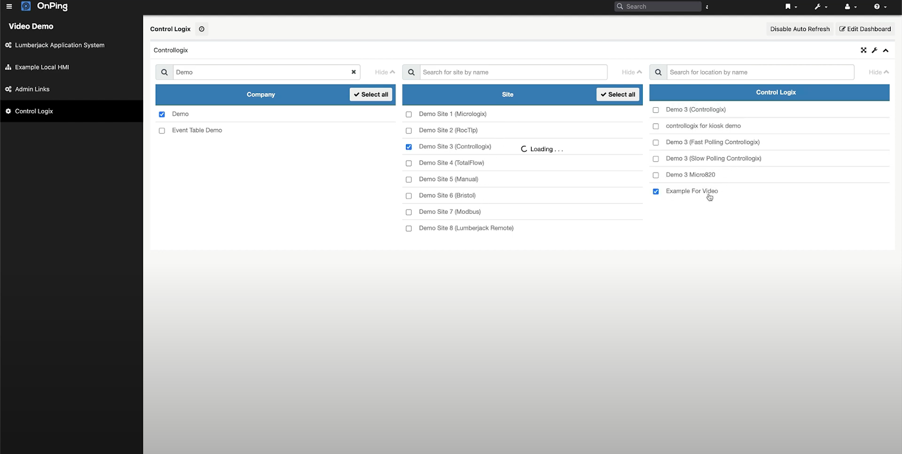
Task: Check Demo Site 6 (Bristol) checkbox
Action: 409,196
